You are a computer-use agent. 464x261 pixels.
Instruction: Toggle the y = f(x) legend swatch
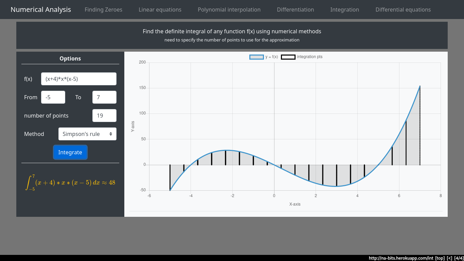coord(256,57)
